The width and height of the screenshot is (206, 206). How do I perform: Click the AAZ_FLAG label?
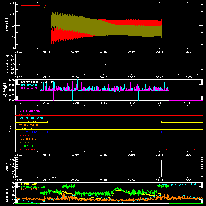pyautogui.click(x=25, y=142)
